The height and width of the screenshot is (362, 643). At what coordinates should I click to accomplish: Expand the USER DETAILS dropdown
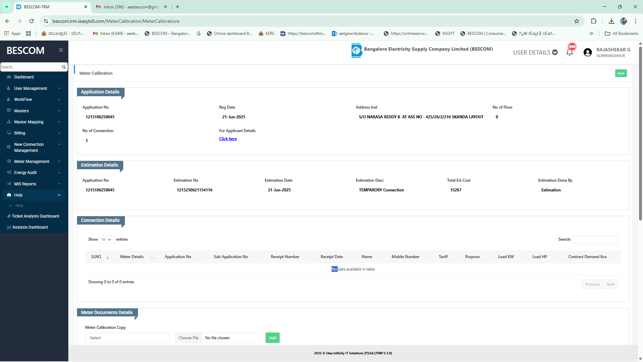click(535, 52)
